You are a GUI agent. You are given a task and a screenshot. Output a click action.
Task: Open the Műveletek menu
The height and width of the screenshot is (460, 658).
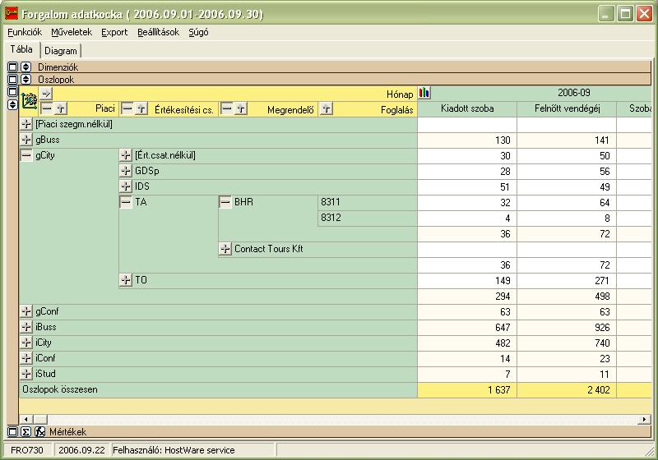coord(72,32)
